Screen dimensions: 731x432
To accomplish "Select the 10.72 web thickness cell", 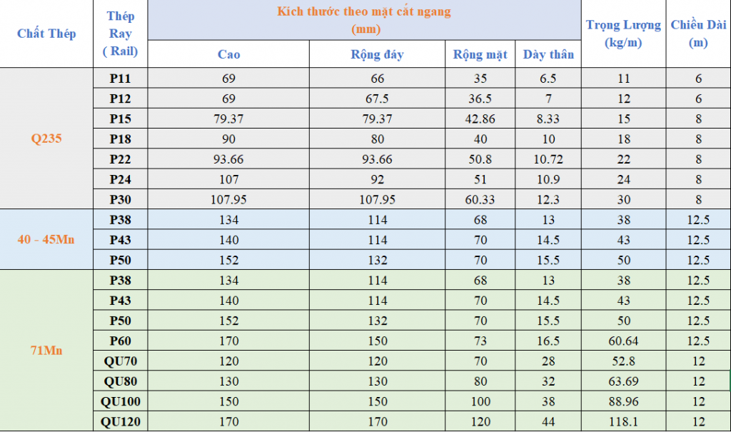I will pyautogui.click(x=548, y=159).
